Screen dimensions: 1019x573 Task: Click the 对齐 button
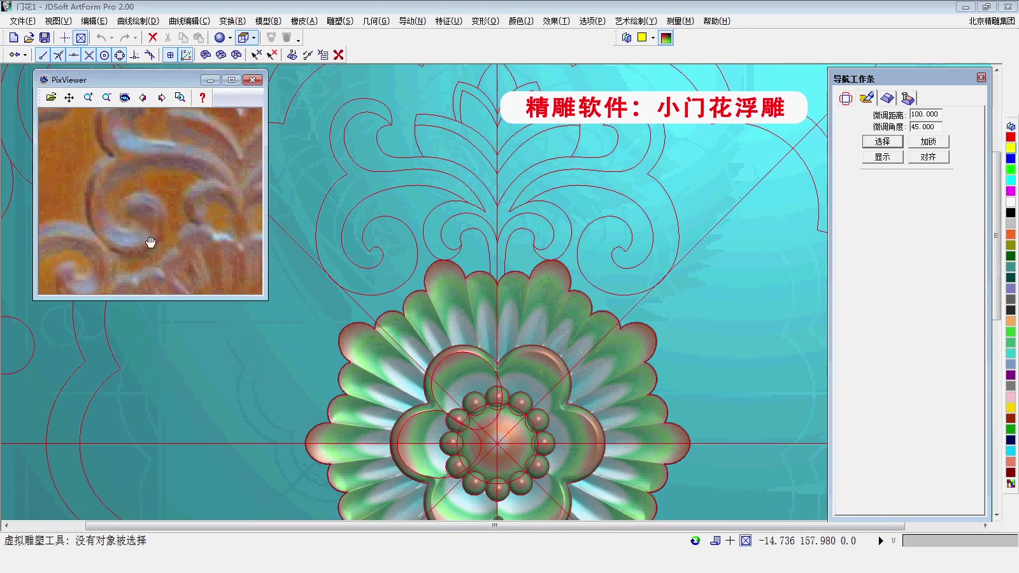(x=929, y=157)
